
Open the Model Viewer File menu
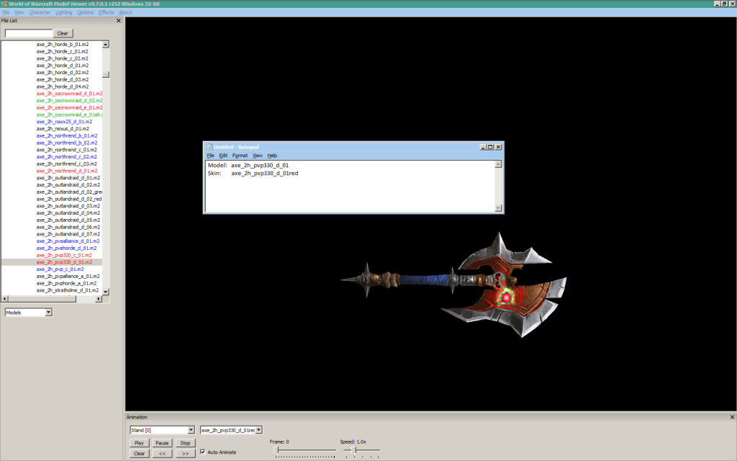(6, 13)
